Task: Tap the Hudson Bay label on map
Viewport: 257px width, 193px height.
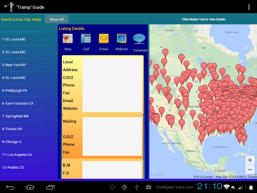Action: tap(231, 32)
